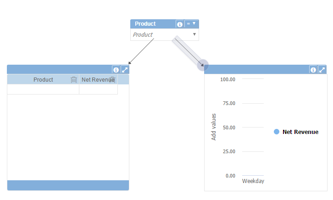Remove the Net Revenue column with trash icon
The height and width of the screenshot is (200, 333).
point(112,80)
